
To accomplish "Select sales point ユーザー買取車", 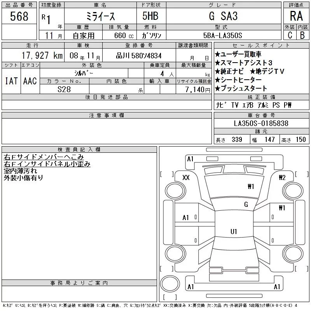I will [238, 54].
